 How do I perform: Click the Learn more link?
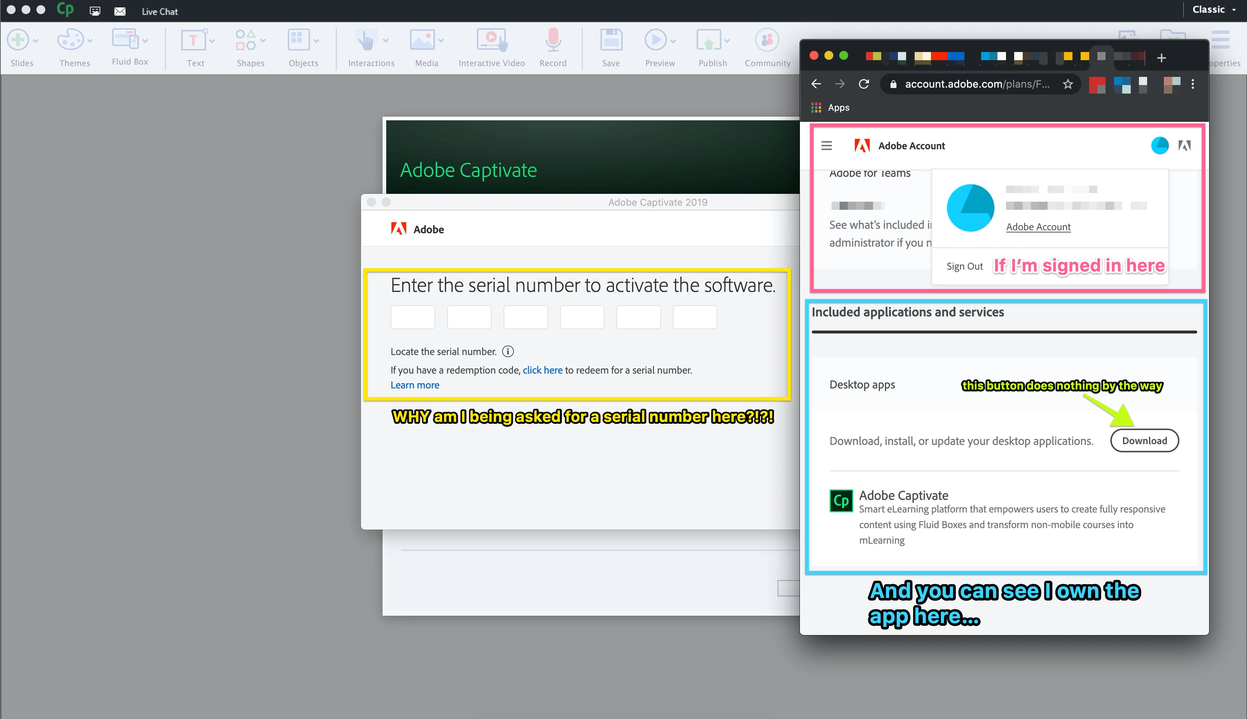point(415,385)
